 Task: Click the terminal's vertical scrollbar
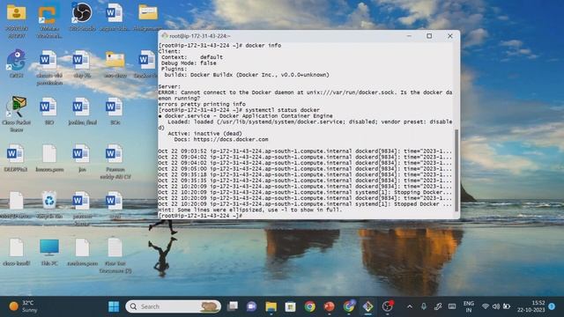(456, 170)
